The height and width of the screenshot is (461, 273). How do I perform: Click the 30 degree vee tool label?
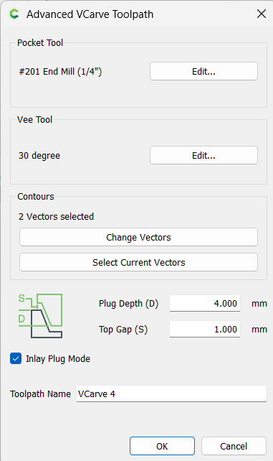39,156
